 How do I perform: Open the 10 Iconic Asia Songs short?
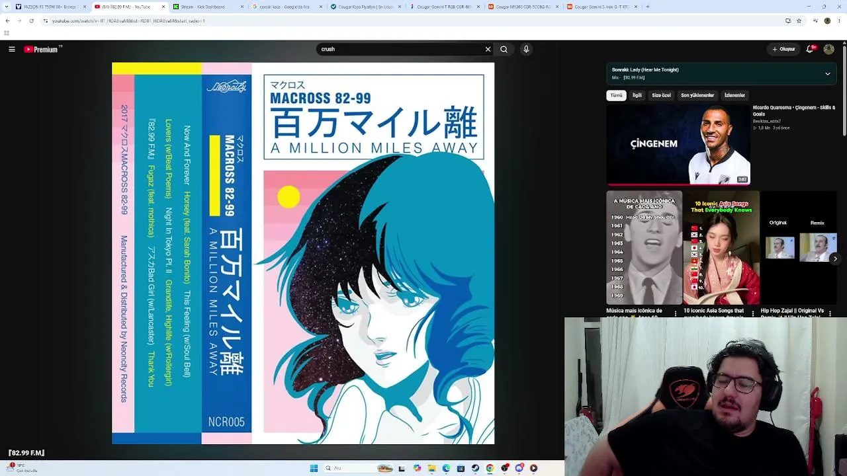pyautogui.click(x=721, y=249)
